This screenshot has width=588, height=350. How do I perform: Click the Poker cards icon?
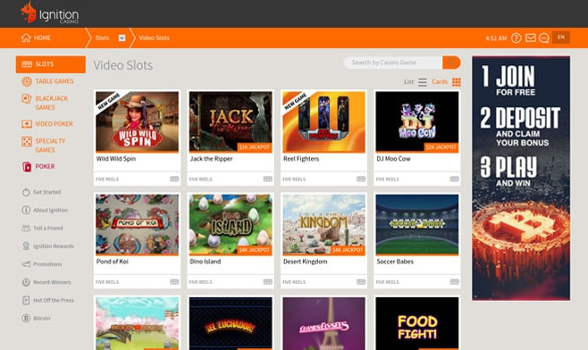point(27,166)
